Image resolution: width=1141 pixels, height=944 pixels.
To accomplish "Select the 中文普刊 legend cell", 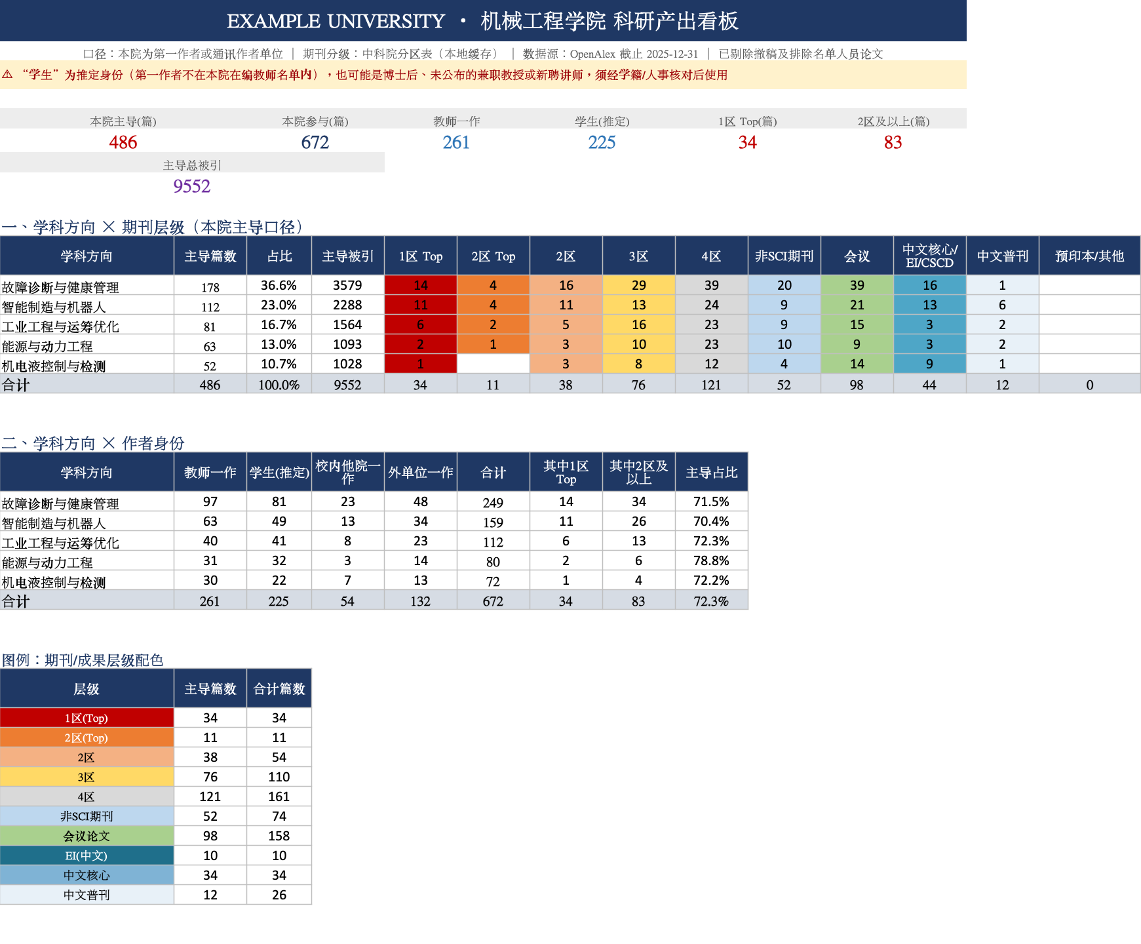I will click(x=87, y=895).
